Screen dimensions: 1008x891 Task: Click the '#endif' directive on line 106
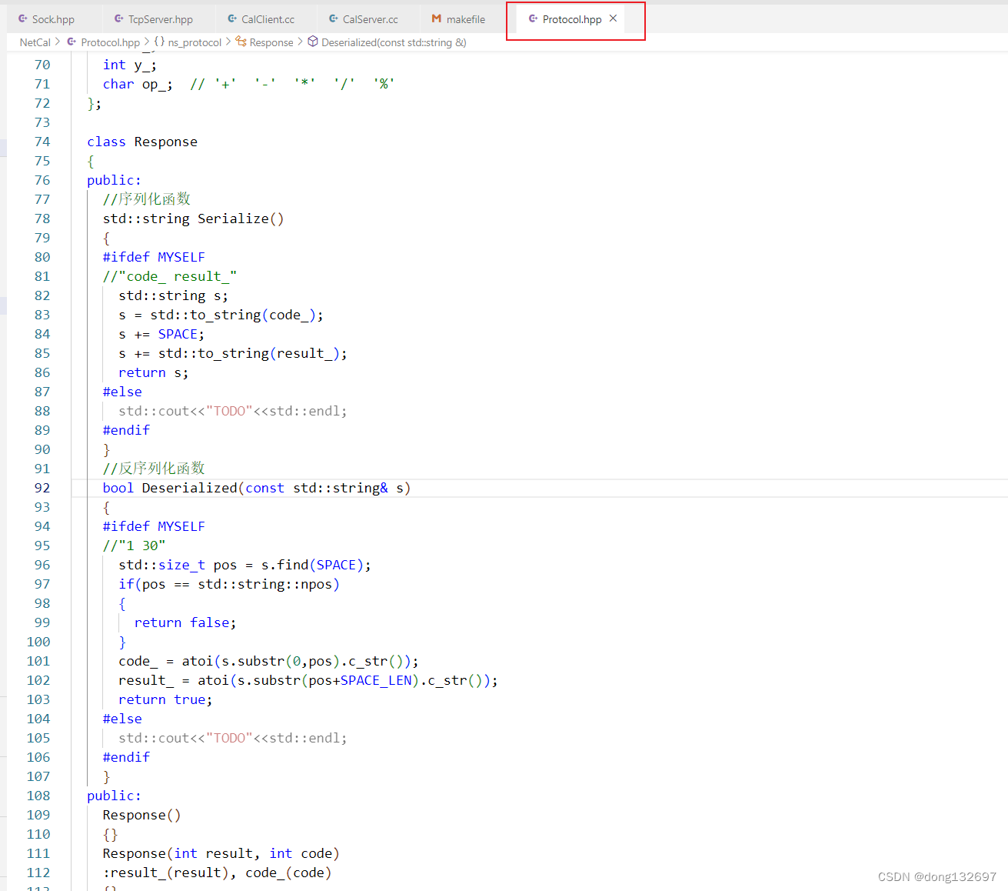[x=126, y=757]
